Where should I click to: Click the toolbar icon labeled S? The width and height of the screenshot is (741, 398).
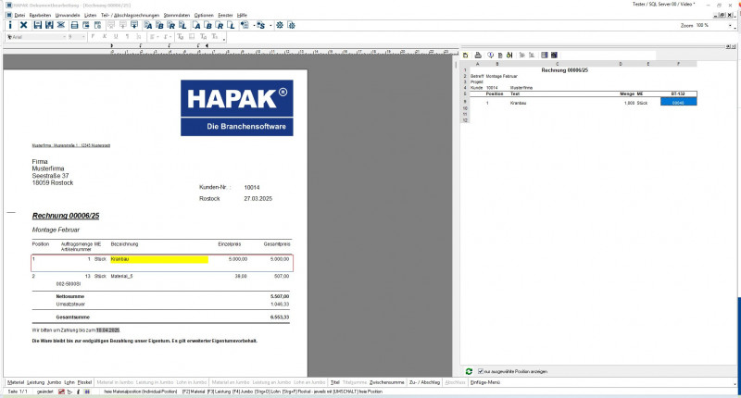(261, 26)
